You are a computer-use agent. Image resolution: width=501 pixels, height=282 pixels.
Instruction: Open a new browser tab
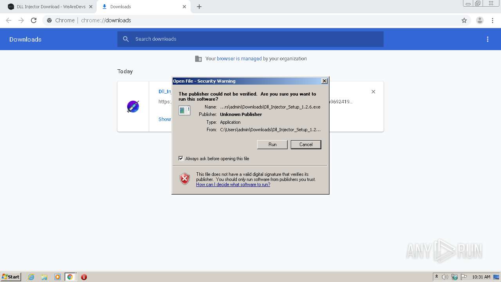point(199,7)
